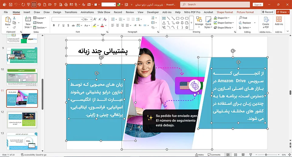Increase font size with the large A icon
The width and height of the screenshot is (292, 157).
click(95, 19)
